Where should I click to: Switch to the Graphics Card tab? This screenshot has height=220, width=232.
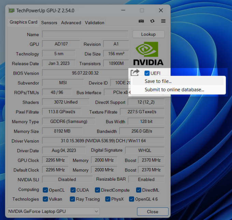click(24, 22)
